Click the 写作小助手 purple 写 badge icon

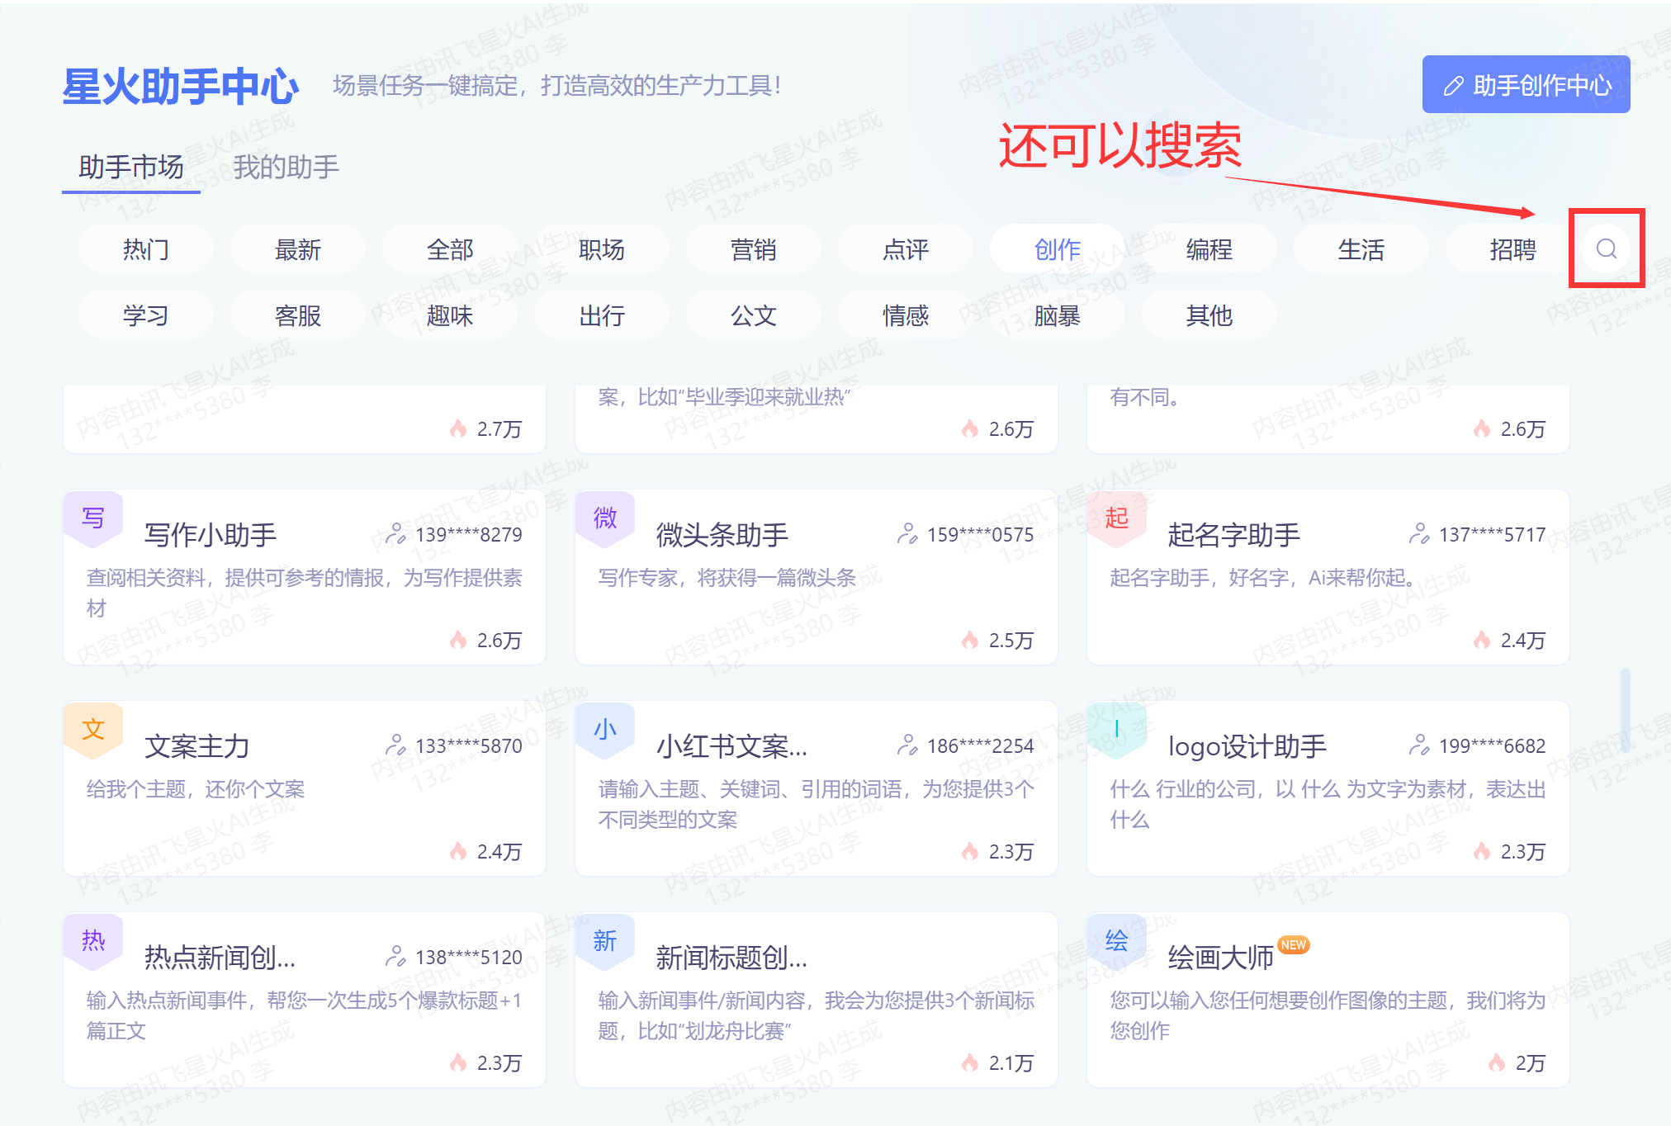pyautogui.click(x=93, y=518)
